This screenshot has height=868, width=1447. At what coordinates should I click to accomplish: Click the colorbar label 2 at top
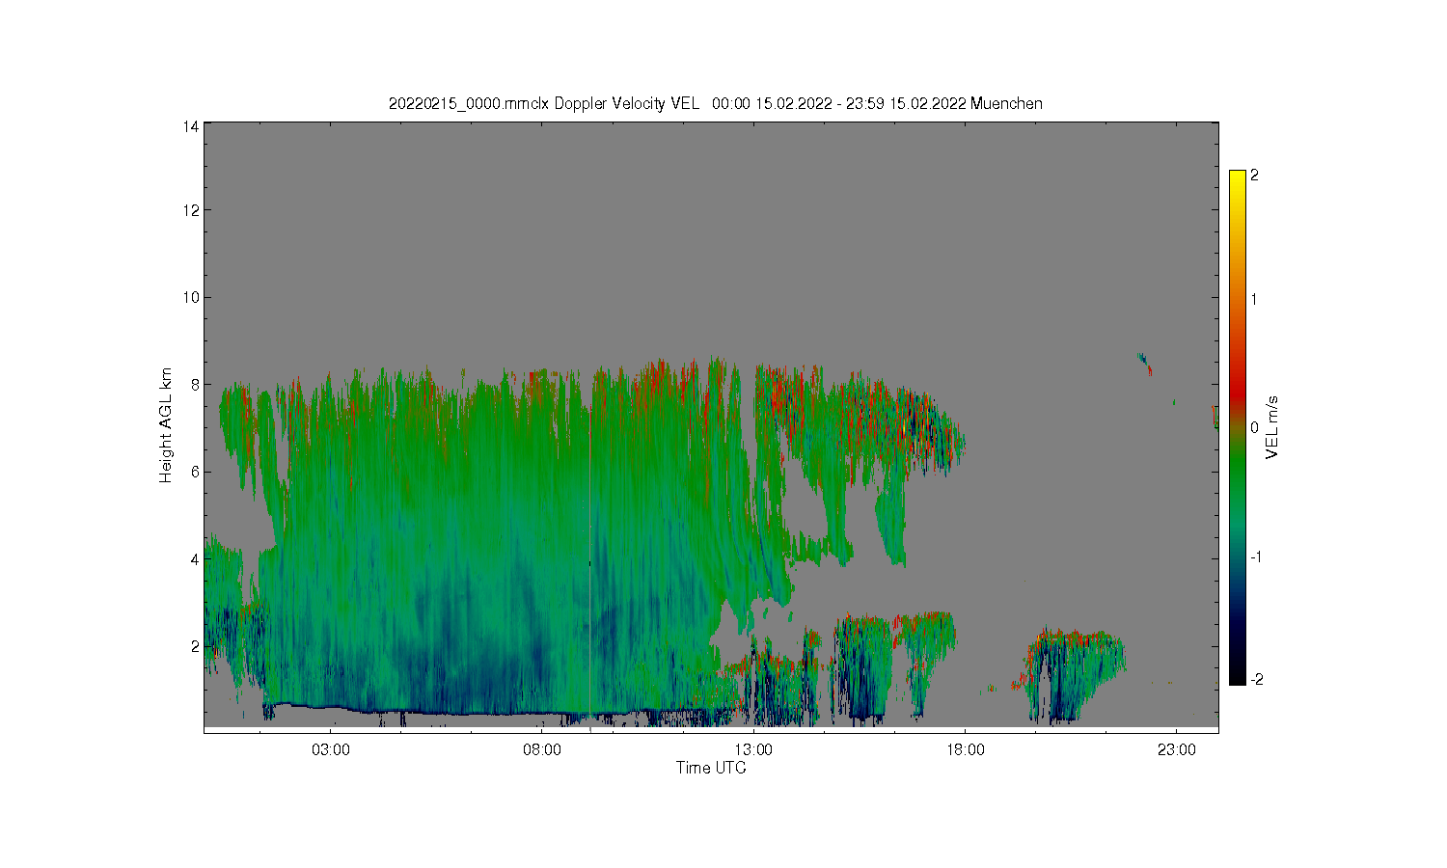(1254, 176)
